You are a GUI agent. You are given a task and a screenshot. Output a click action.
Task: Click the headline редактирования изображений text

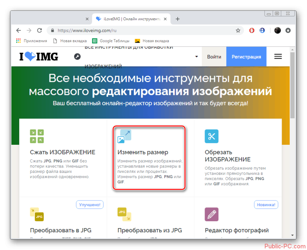(182, 91)
